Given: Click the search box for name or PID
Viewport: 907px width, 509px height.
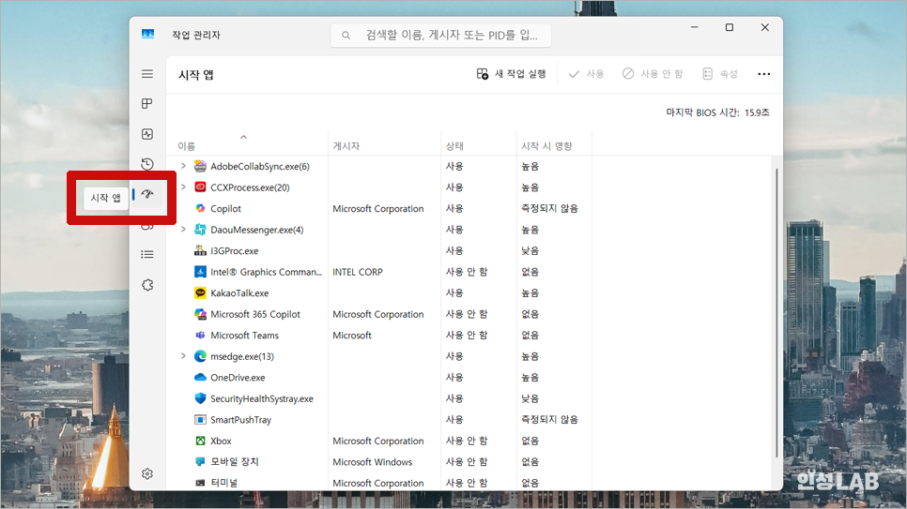Looking at the screenshot, I should [x=440, y=36].
